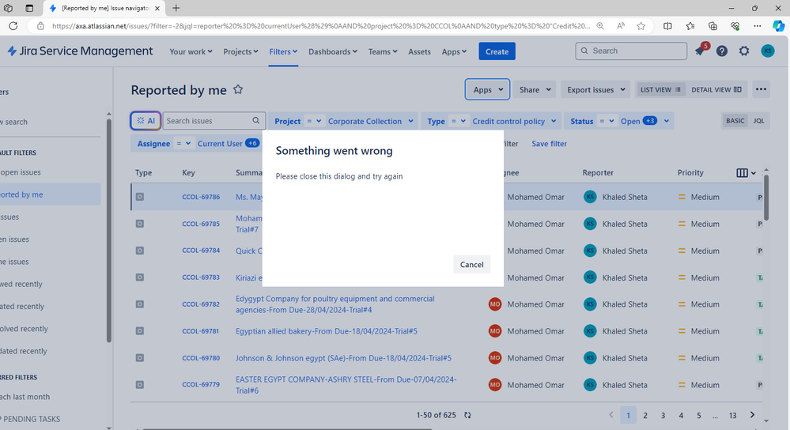Open Jira settings gear icon
The height and width of the screenshot is (430, 790).
(744, 51)
